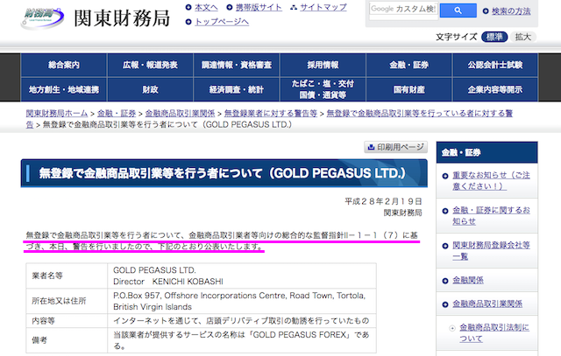Set text size to 標準
This screenshot has height=356, width=561.
tap(494, 37)
